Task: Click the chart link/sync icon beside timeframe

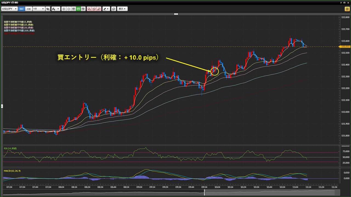Action: [x=48, y=9]
